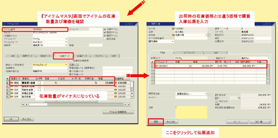
Task: Click the デフォルト倉庫設定 button
Action: coord(118,112)
